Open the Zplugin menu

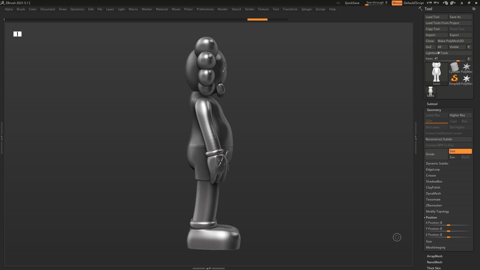[306, 9]
